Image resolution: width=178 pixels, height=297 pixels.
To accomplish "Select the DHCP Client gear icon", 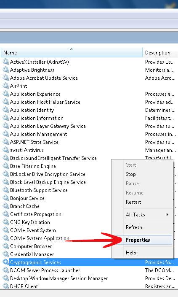I will [x=5, y=286].
